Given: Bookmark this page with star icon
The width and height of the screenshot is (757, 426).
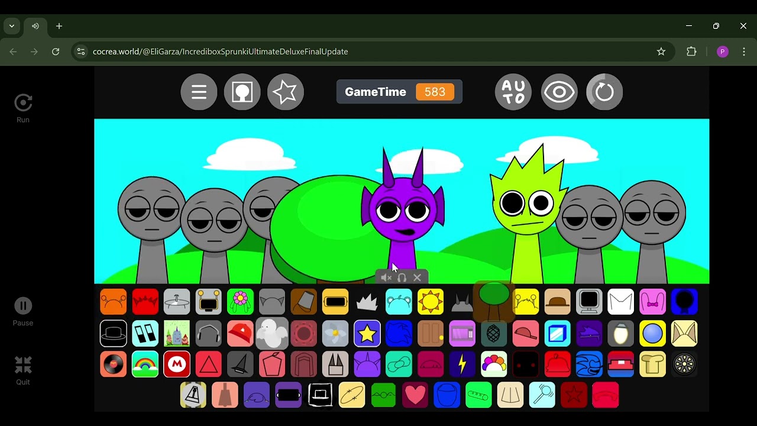Looking at the screenshot, I should pos(661,51).
